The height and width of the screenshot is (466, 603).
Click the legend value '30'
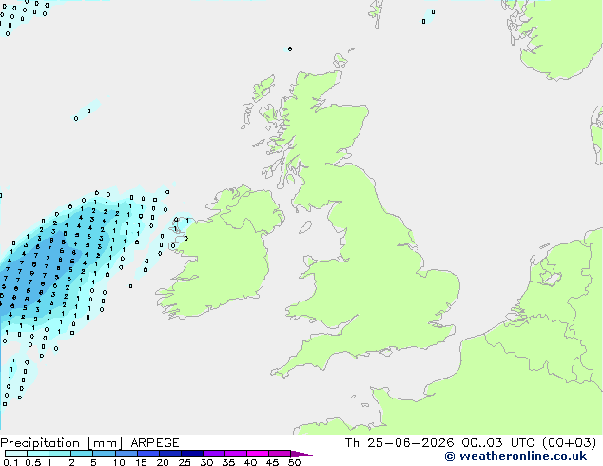206,462
